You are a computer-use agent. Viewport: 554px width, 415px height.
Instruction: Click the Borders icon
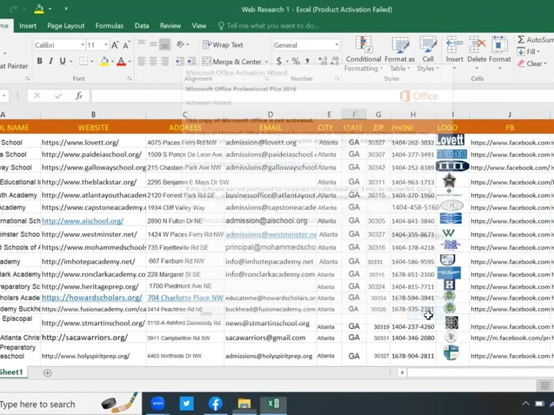[x=84, y=61]
